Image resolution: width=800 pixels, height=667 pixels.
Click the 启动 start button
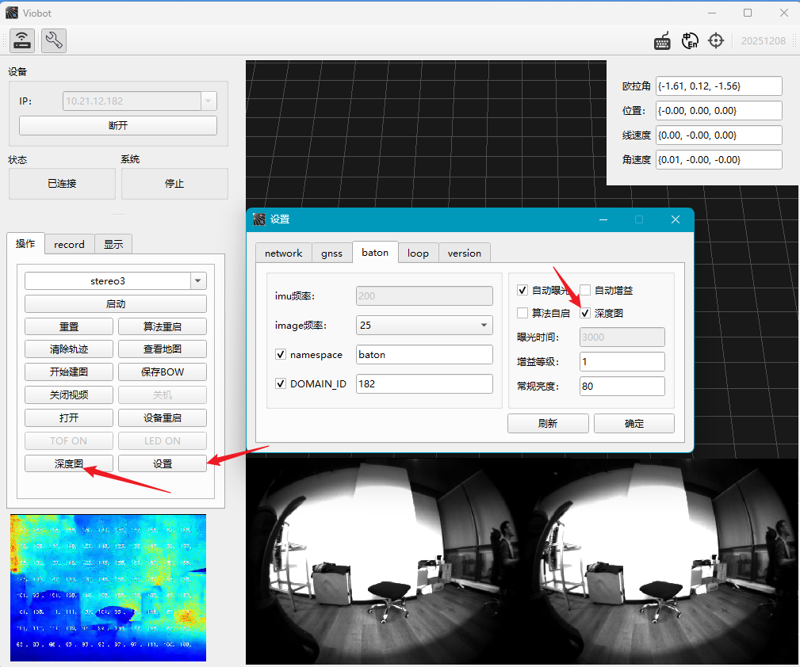click(116, 304)
